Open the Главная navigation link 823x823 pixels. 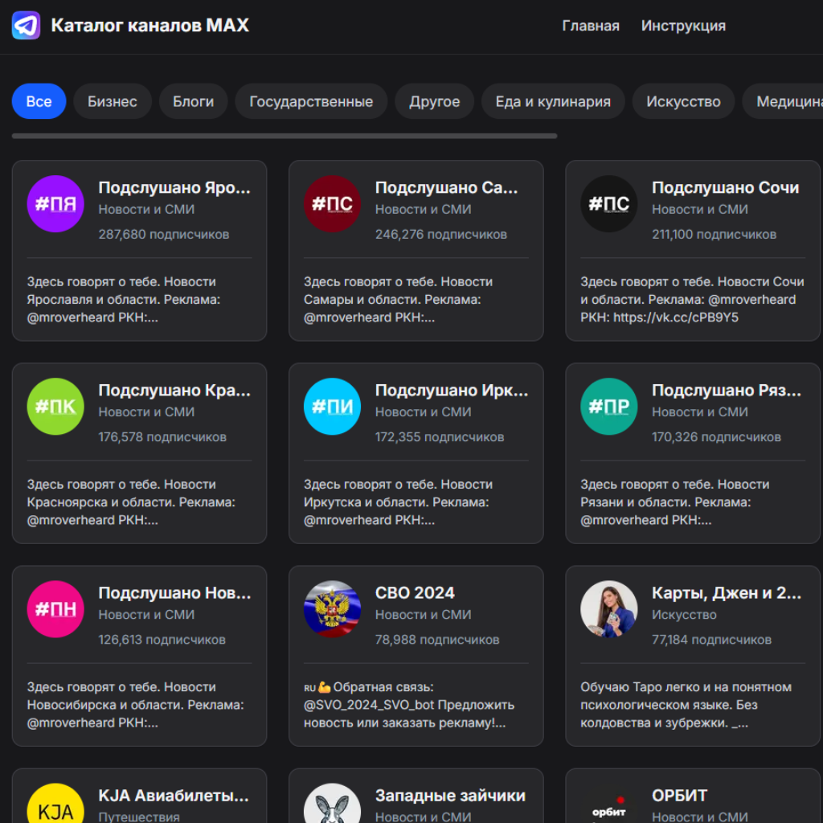(591, 26)
